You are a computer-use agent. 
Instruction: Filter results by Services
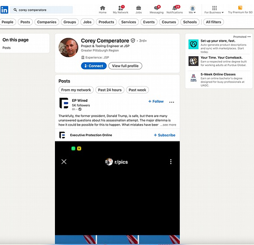tap(129, 22)
